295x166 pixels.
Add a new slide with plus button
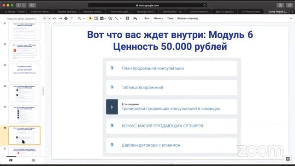[x=45, y=18]
